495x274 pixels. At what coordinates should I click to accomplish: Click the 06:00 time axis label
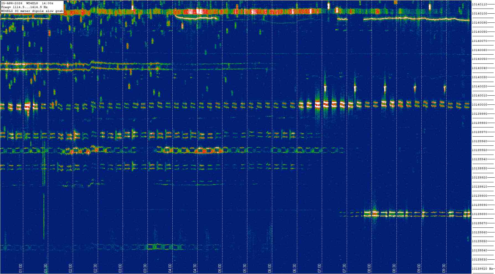click(x=270, y=268)
